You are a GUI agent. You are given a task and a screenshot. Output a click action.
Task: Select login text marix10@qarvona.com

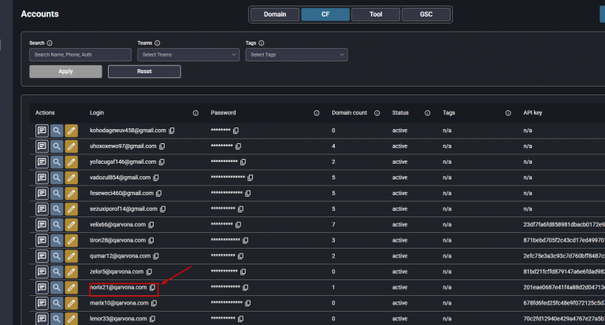[x=119, y=303]
